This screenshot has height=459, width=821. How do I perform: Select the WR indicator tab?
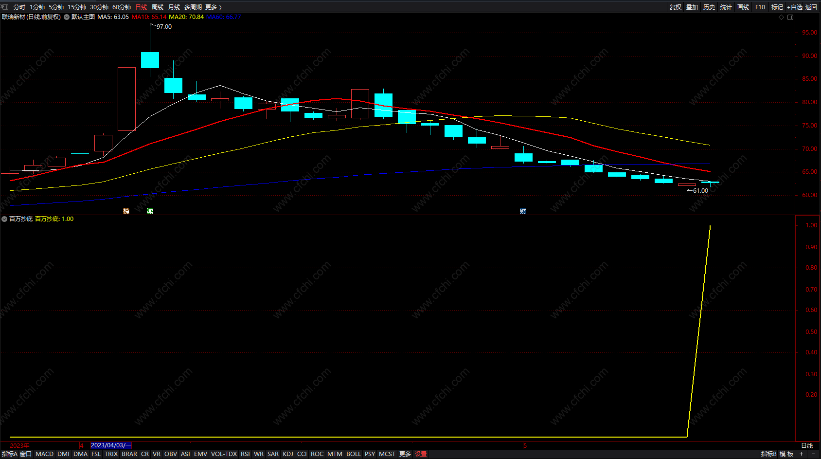click(x=259, y=454)
